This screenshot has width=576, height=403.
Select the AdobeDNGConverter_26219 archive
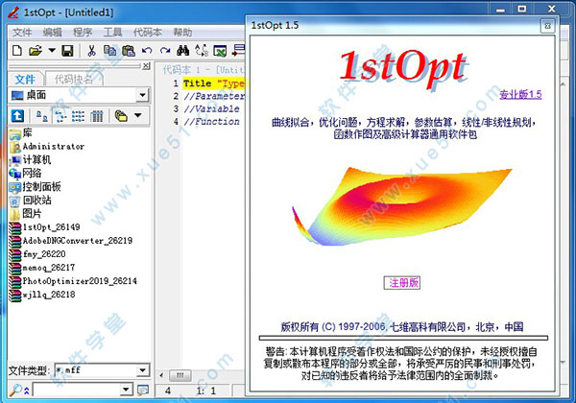pos(71,241)
